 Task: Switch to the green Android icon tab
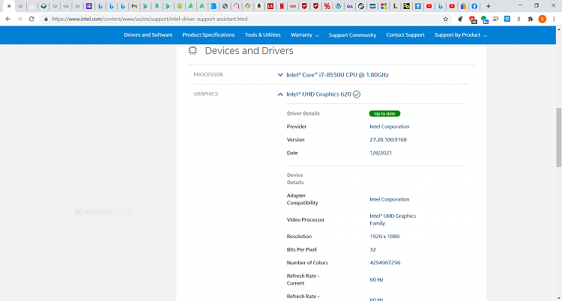point(180,6)
